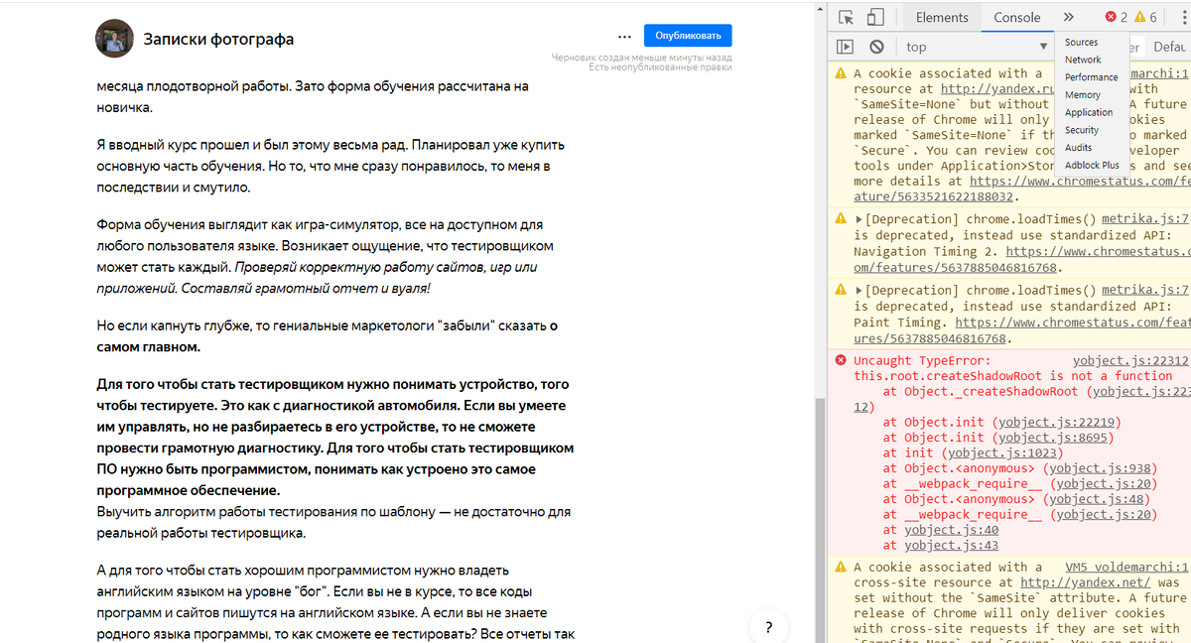Clear console with the ban icon
This screenshot has width=1191, height=643.
(876, 47)
